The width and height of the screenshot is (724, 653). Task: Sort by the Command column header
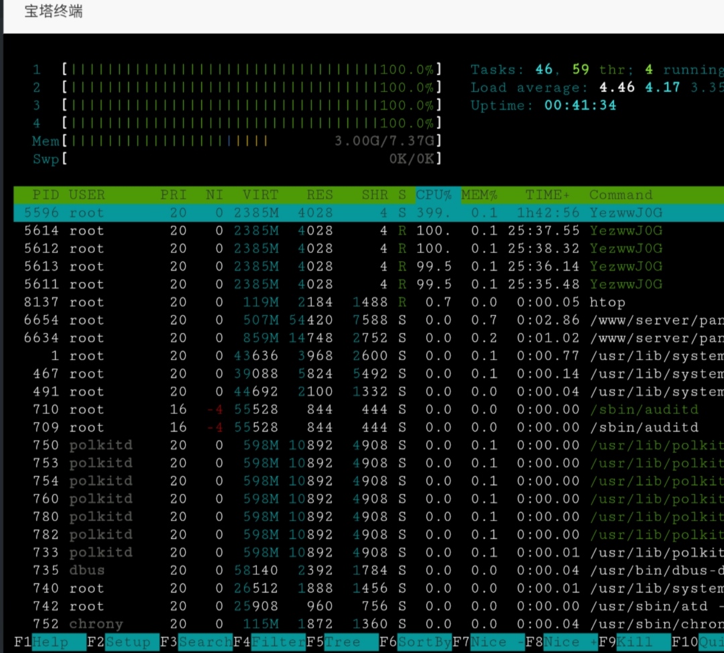pos(621,195)
